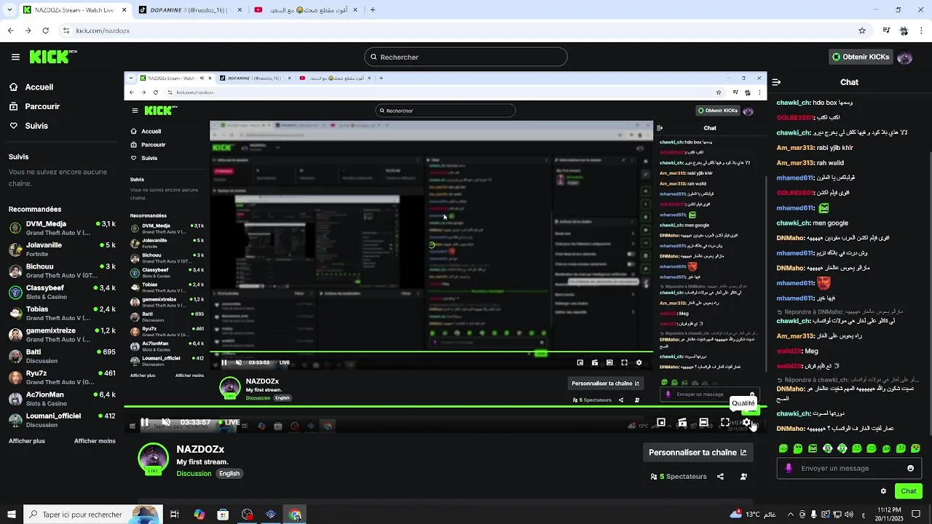The height and width of the screenshot is (524, 932).
Task: Open the DVM_Medja recommended channel
Action: coord(62,228)
